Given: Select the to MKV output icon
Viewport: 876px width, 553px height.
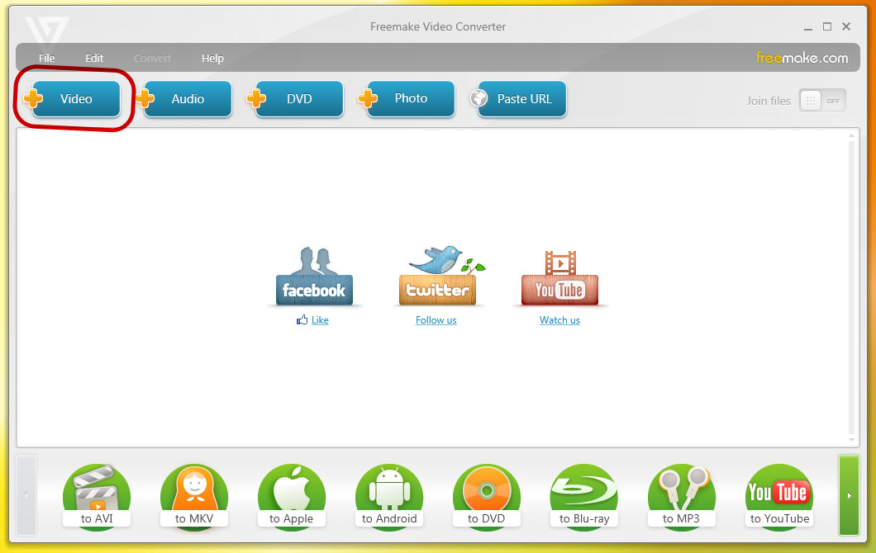Looking at the screenshot, I should pos(194,495).
